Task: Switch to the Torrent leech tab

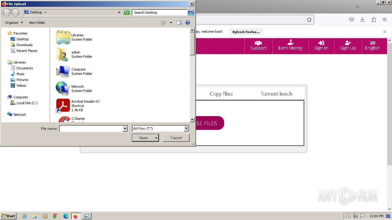Action: (276, 94)
